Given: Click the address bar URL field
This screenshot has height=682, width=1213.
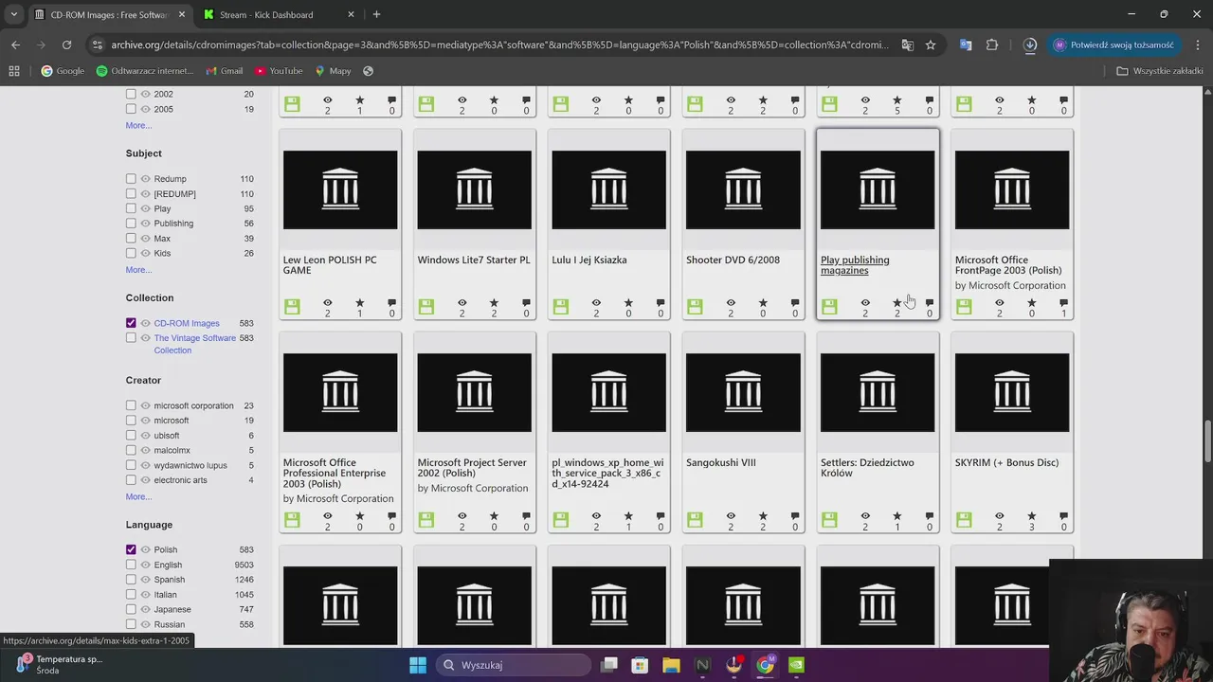Looking at the screenshot, I should tap(499, 45).
